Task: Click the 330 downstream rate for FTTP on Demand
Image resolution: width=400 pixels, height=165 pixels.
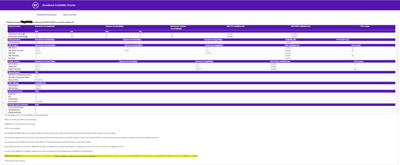Action: tap(36, 42)
